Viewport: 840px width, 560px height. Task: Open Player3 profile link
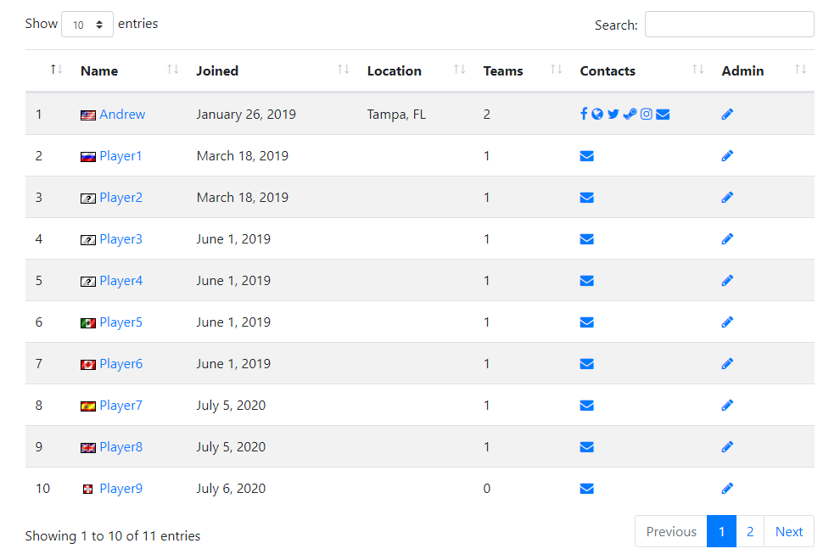pos(121,239)
